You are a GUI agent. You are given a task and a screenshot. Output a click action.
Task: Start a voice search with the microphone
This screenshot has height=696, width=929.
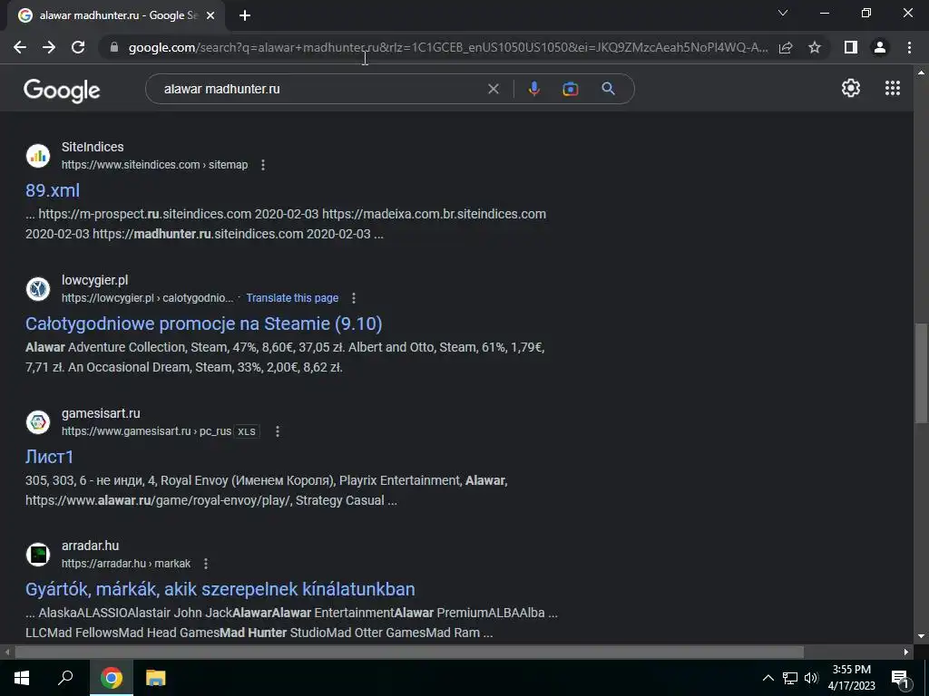[533, 89]
